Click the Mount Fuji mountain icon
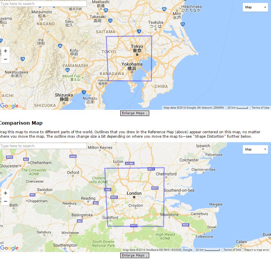This screenshot has height=260, width=271. (83, 78)
